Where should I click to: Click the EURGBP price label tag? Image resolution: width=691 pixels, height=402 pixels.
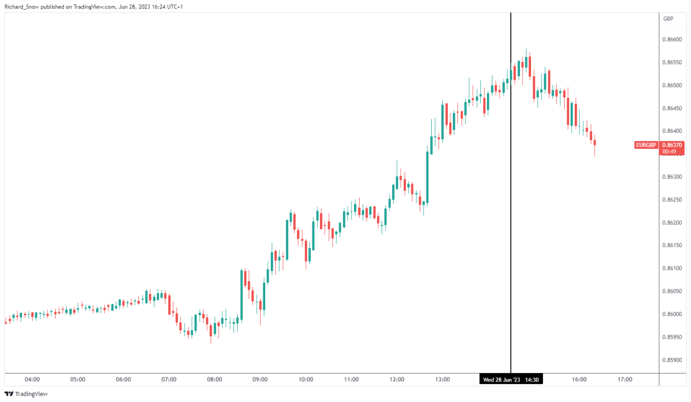(646, 145)
